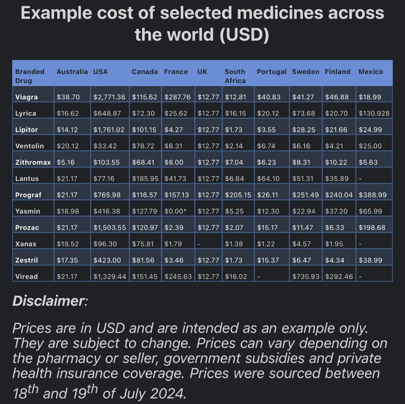Select the South Africa column header
405x404 pixels.
pyautogui.click(x=235, y=76)
